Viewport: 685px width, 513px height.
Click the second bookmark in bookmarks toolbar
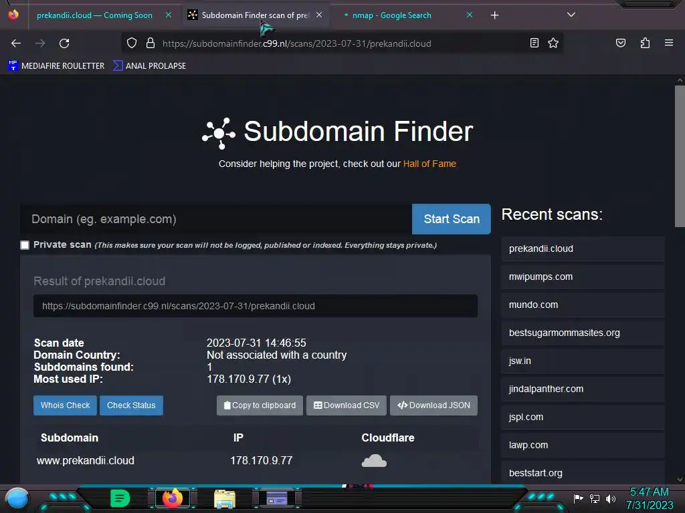(x=149, y=66)
